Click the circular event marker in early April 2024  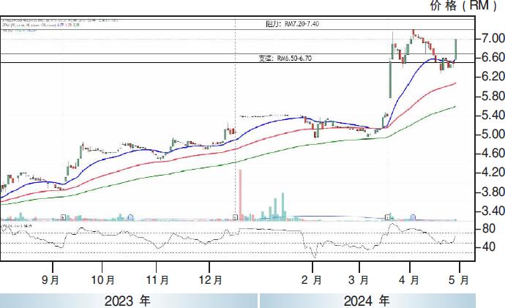[x=414, y=217]
